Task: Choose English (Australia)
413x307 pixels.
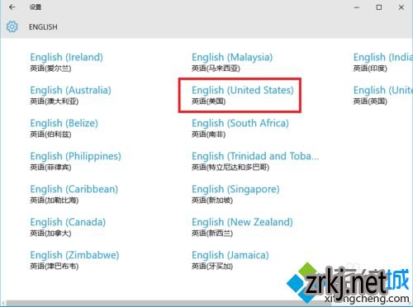Action: [x=70, y=95]
